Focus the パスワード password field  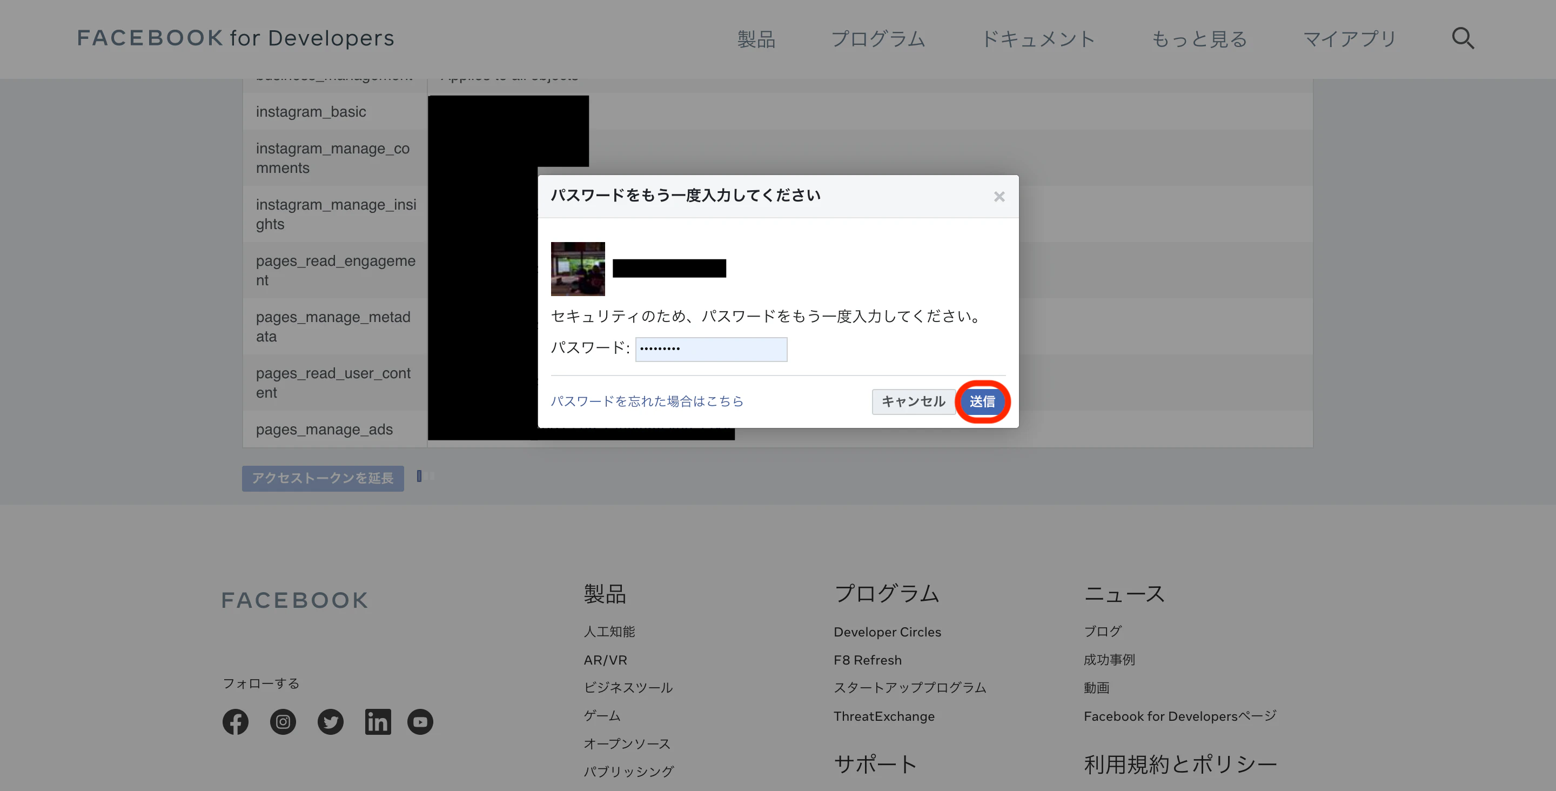point(711,349)
